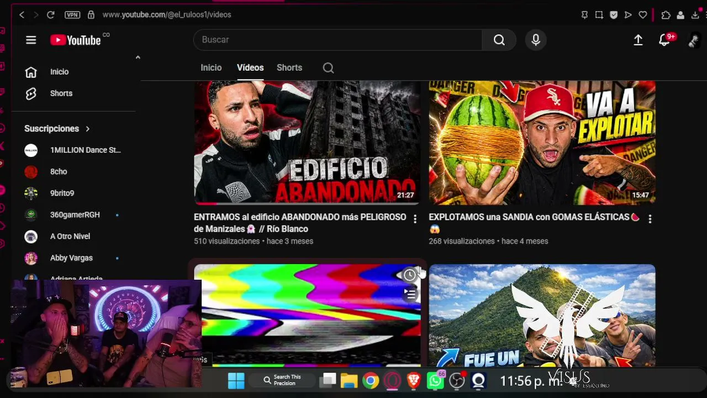The height and width of the screenshot is (398, 707).
Task: Switch to the channel Inicio tab
Action: [211, 67]
